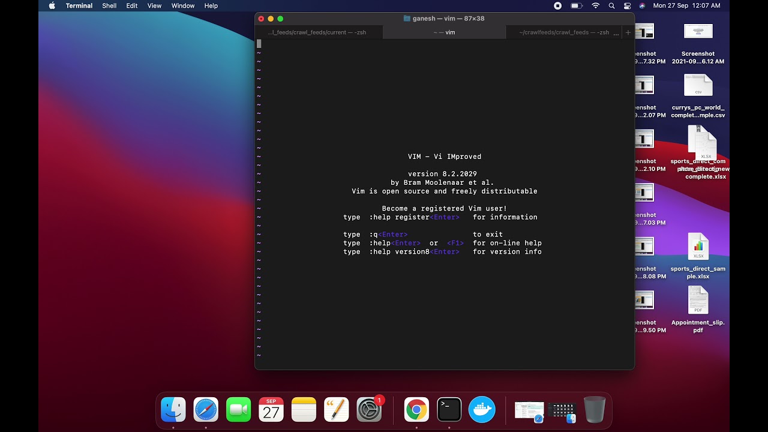Click the screen recording stop icon

[x=558, y=5]
